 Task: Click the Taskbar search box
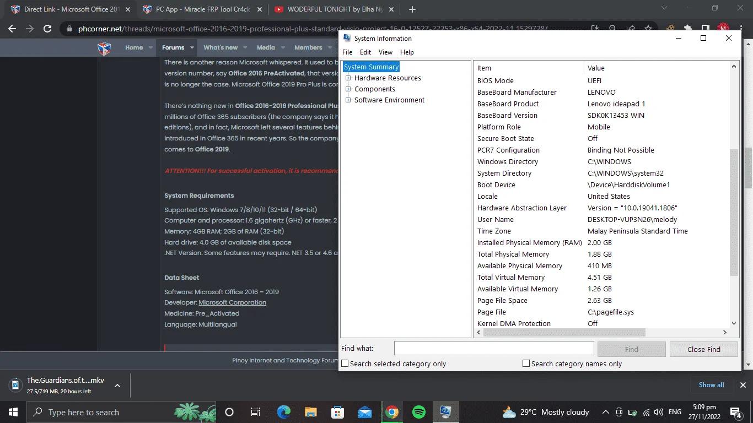(x=121, y=412)
